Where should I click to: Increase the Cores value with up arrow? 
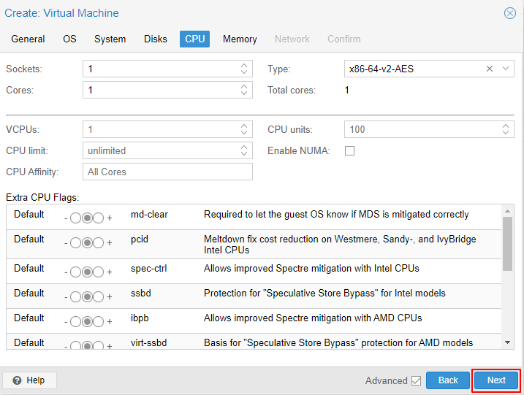click(x=244, y=86)
